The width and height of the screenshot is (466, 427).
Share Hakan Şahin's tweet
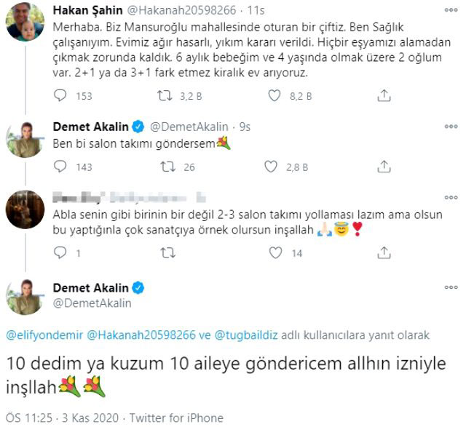pyautogui.click(x=383, y=95)
